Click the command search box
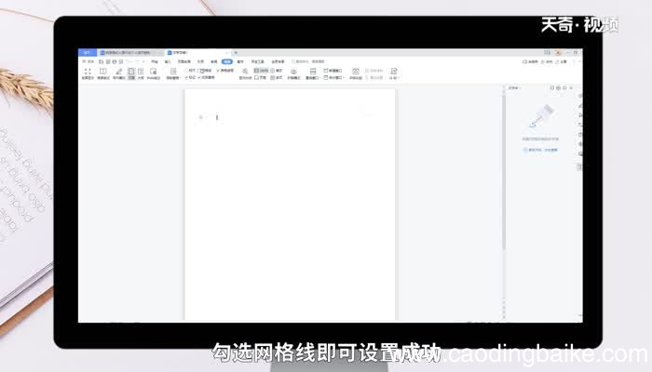Image resolution: width=652 pixels, height=372 pixels. click(307, 61)
